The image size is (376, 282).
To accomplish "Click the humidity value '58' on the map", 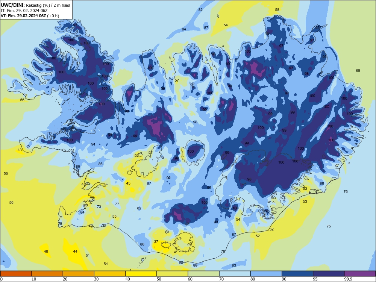I will coord(277,10).
